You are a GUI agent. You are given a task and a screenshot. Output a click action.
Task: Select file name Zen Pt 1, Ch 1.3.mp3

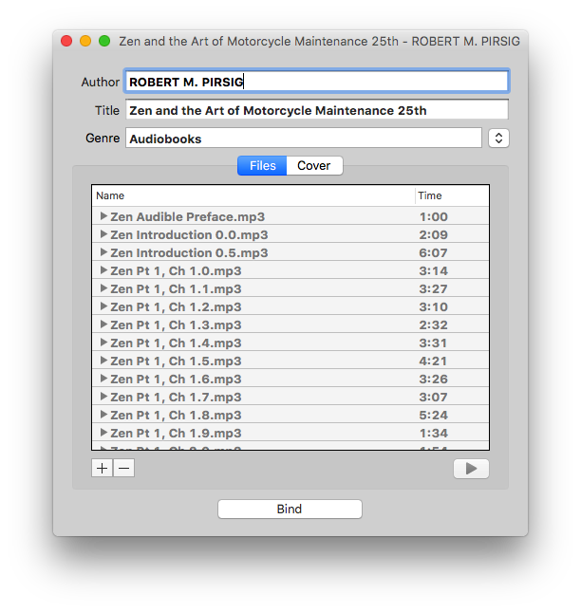coord(176,325)
